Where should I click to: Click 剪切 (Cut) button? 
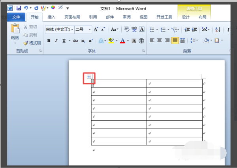click(30, 27)
